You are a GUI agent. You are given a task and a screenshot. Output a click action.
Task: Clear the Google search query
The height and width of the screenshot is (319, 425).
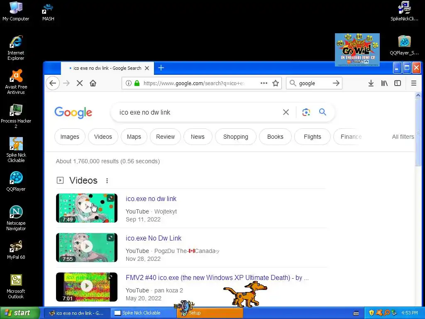pos(286,112)
